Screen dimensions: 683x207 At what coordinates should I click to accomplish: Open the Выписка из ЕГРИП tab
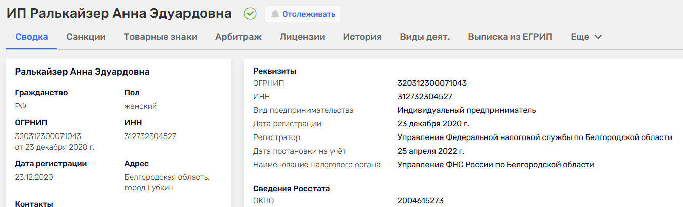(x=510, y=37)
